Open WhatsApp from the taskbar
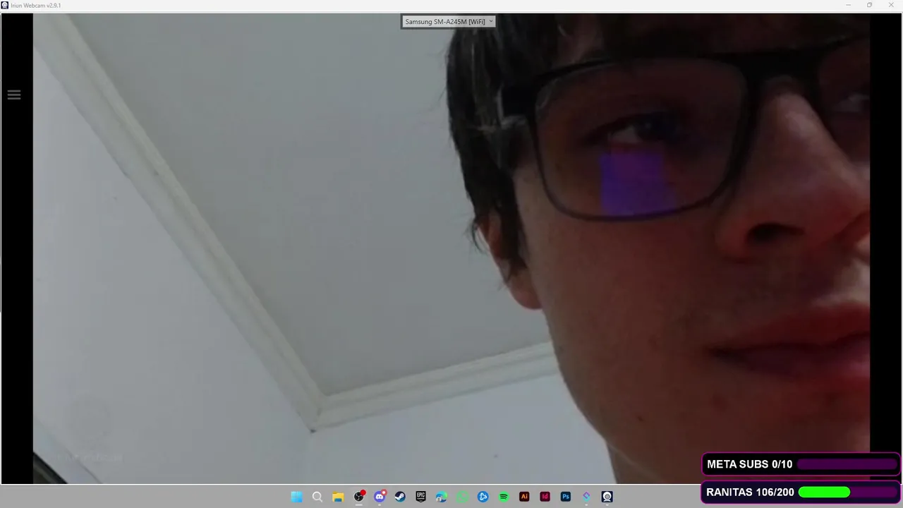This screenshot has height=508, width=903. point(462,497)
